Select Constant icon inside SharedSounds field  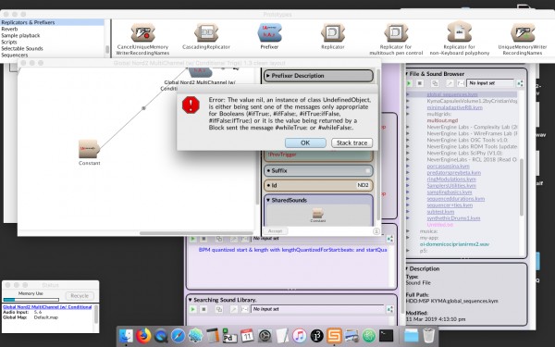point(318,213)
